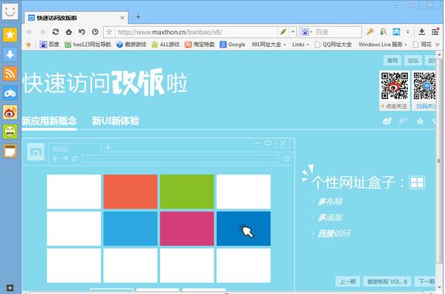445x294 pixels.
Task: Go back with the back arrow
Action: pyautogui.click(x=29, y=32)
